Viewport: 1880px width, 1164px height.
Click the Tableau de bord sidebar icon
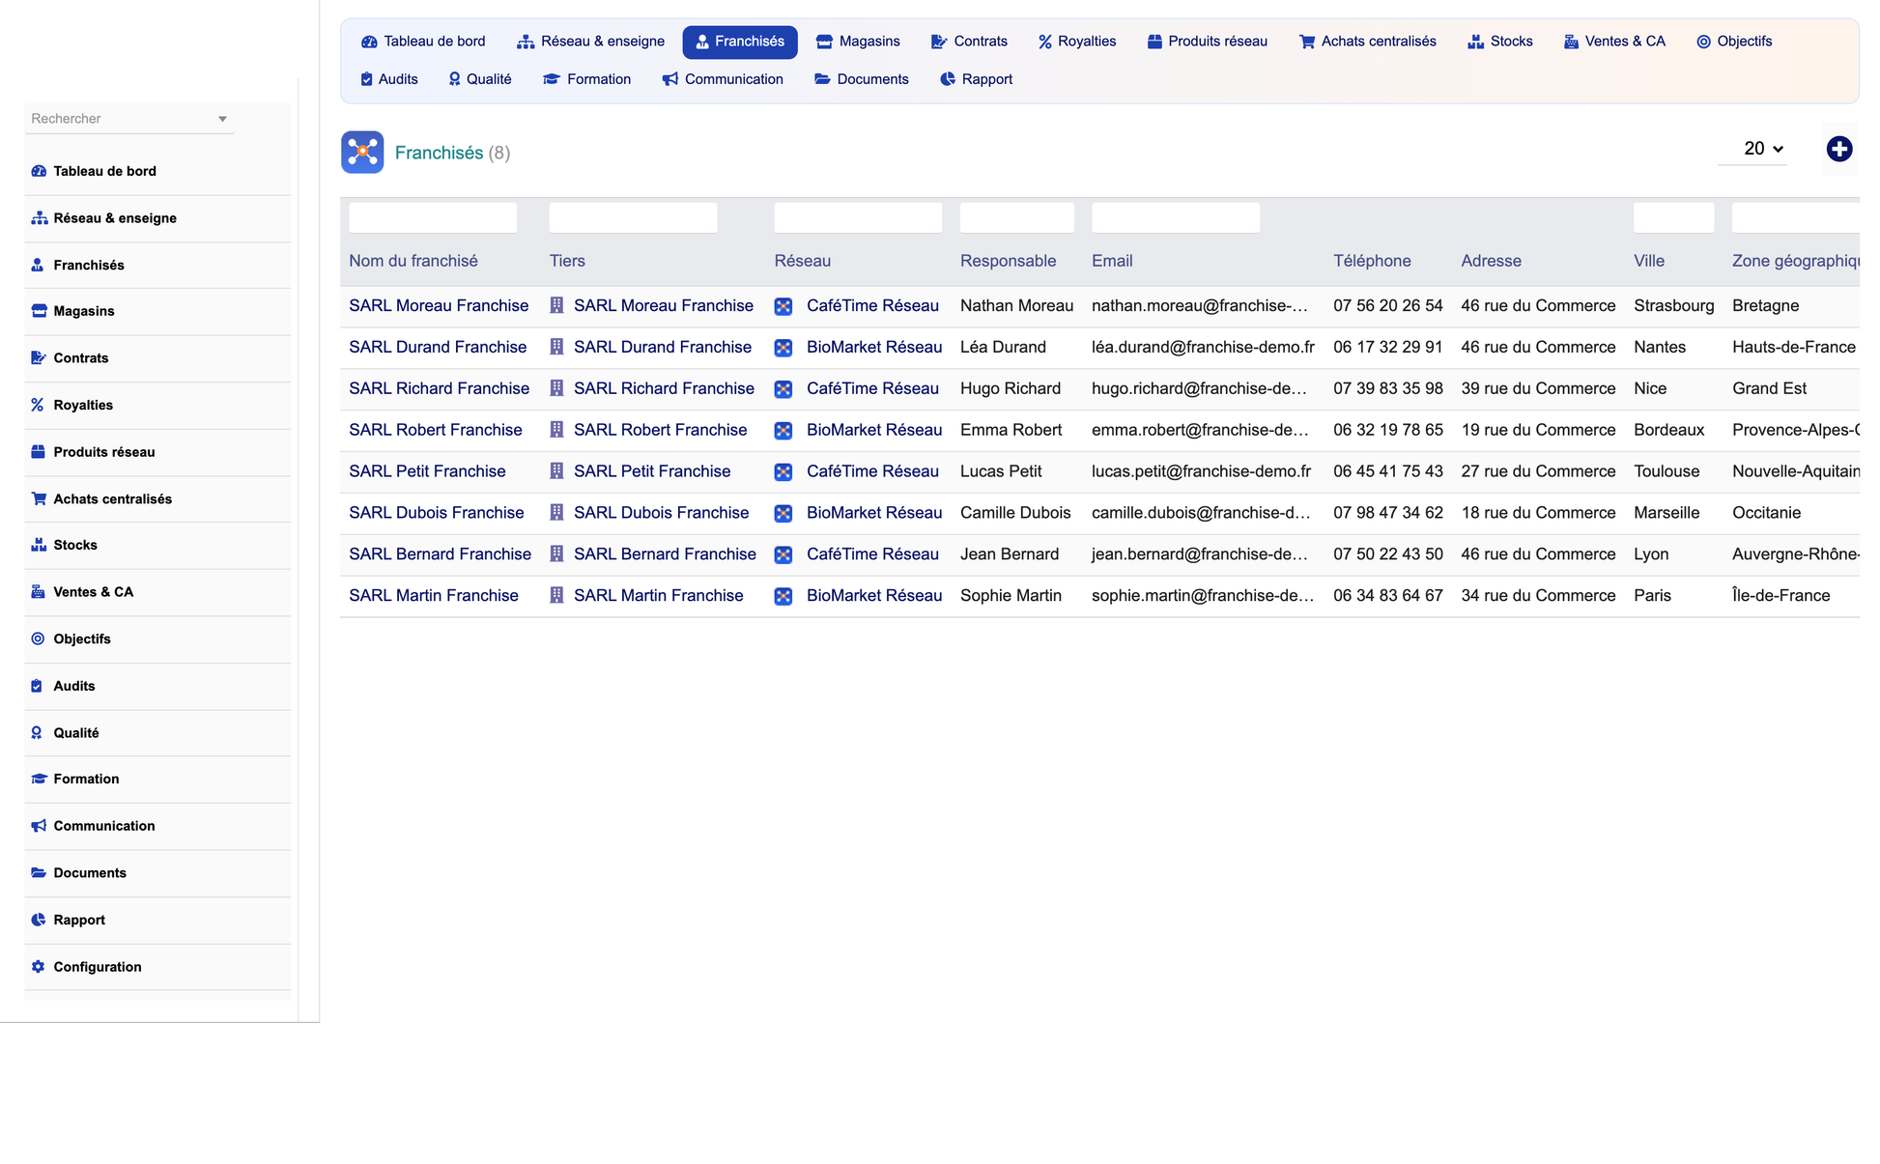(x=39, y=171)
